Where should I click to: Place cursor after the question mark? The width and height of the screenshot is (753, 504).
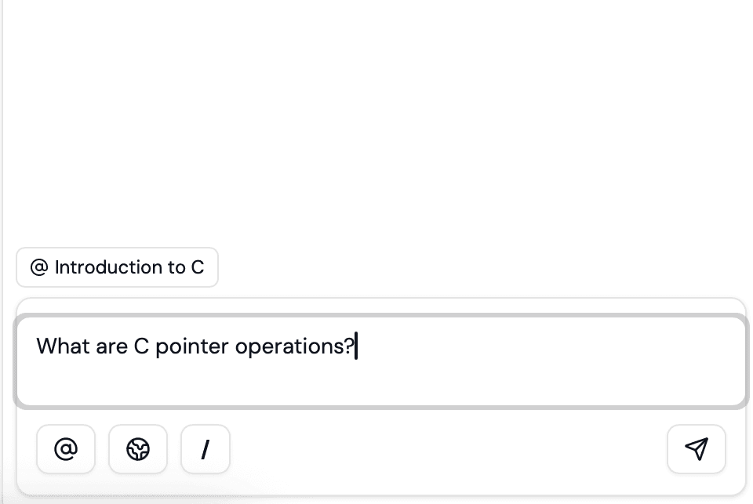pos(355,346)
